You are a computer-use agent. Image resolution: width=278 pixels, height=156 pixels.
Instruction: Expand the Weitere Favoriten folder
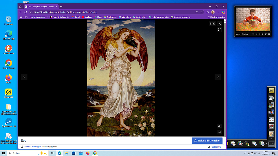[216, 17]
